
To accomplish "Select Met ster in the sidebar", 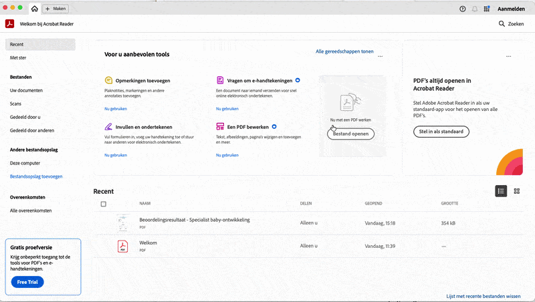I will [18, 57].
